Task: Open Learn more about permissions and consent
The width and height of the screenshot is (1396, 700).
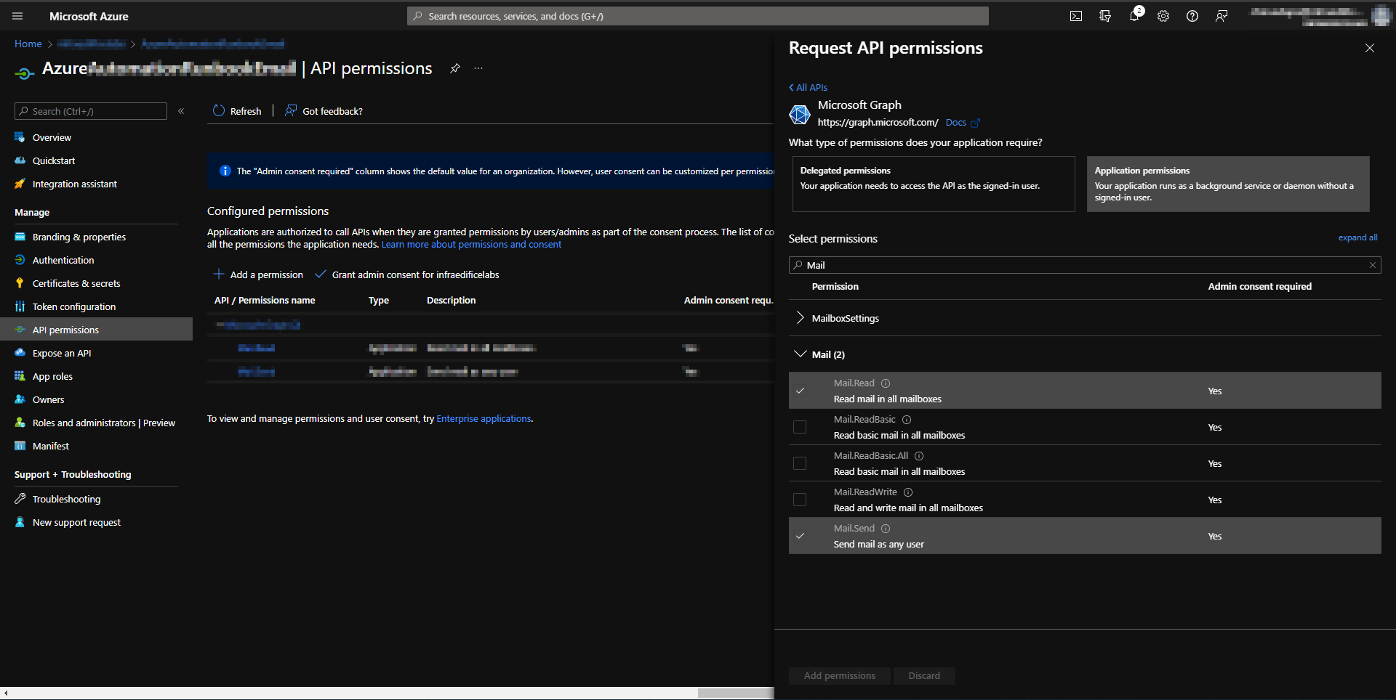Action: tap(471, 245)
